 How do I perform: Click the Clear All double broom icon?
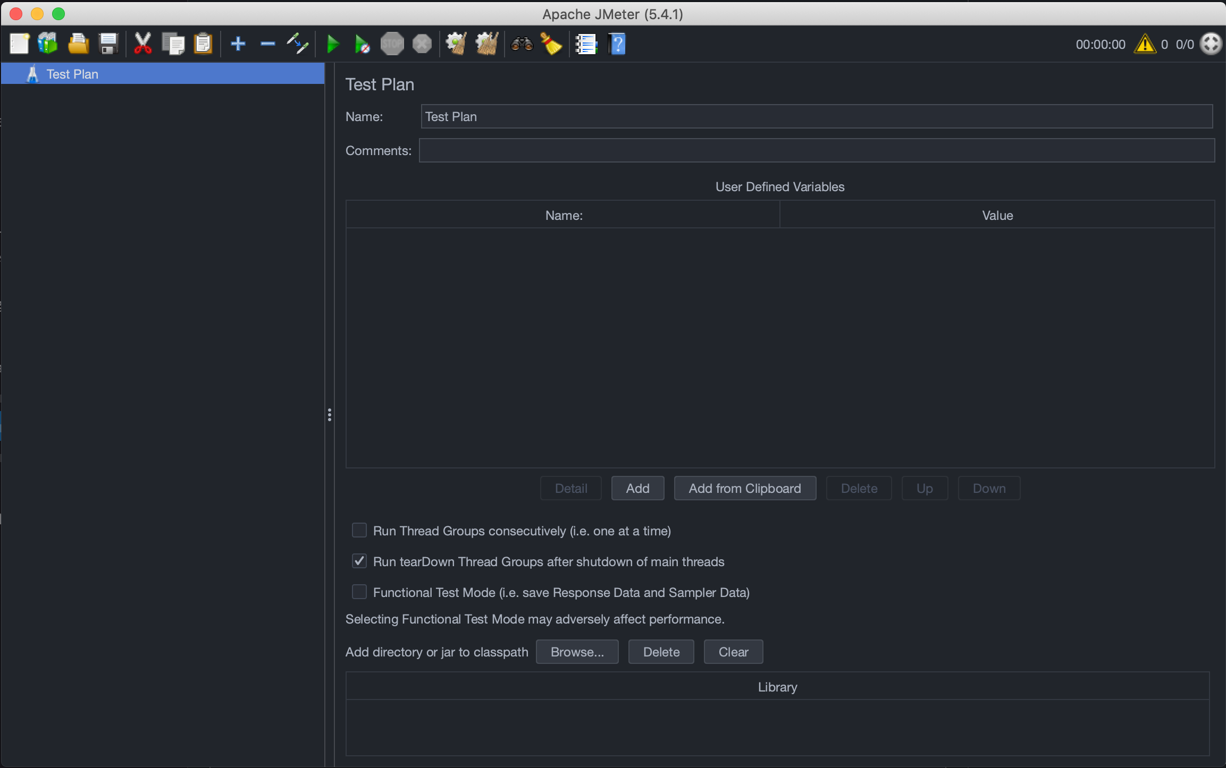[x=486, y=44]
